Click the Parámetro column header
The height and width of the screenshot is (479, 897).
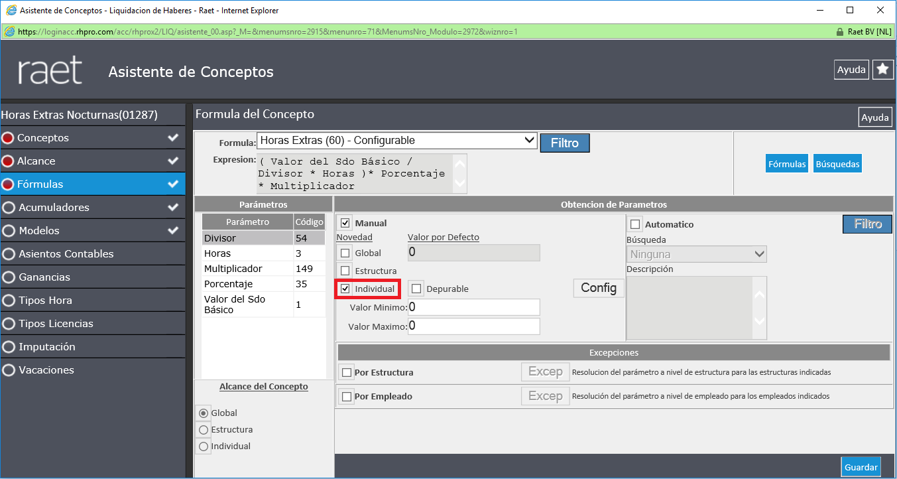(x=247, y=222)
